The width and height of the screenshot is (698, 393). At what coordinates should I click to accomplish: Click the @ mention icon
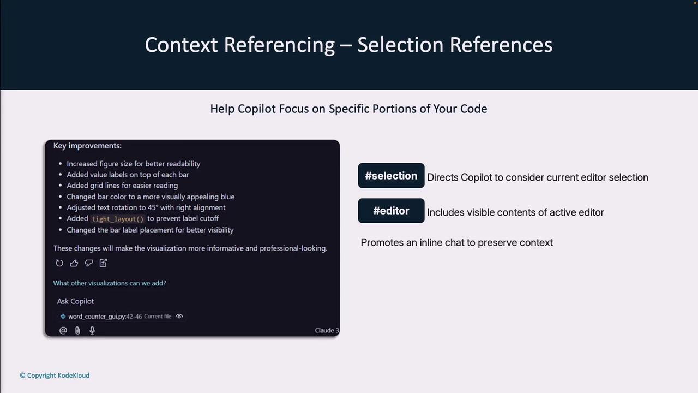(63, 330)
